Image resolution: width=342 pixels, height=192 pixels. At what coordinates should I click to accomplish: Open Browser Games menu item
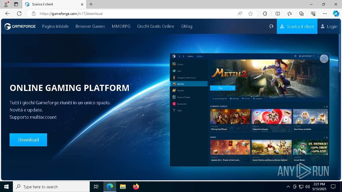coord(90,26)
